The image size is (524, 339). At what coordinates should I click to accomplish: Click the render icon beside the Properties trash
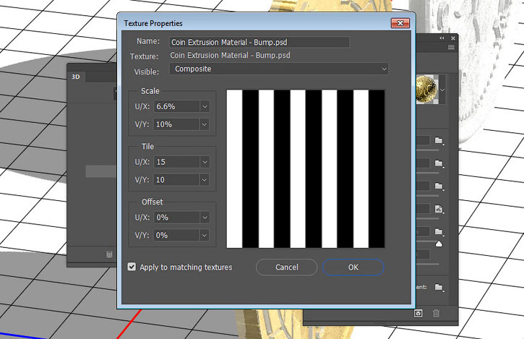pyautogui.click(x=418, y=313)
